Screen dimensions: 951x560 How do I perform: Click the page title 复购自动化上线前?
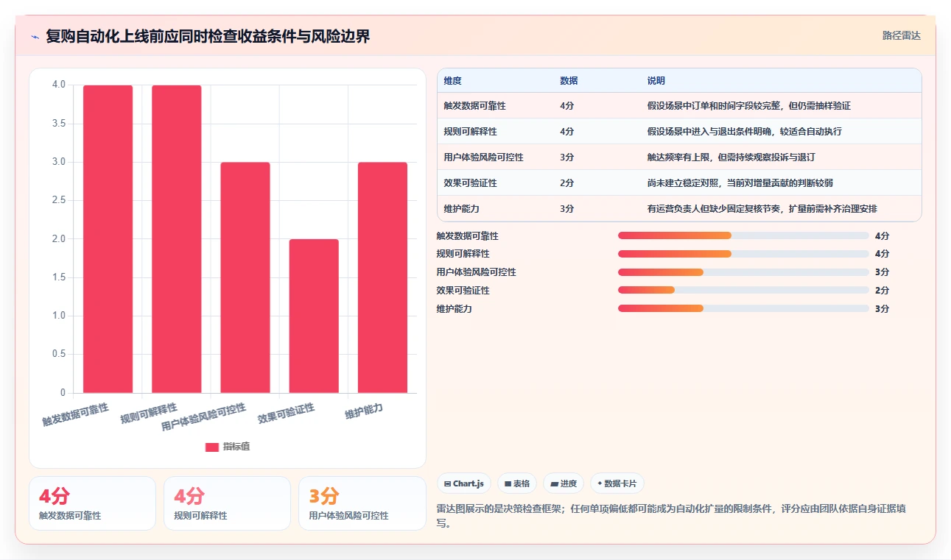tap(208, 37)
